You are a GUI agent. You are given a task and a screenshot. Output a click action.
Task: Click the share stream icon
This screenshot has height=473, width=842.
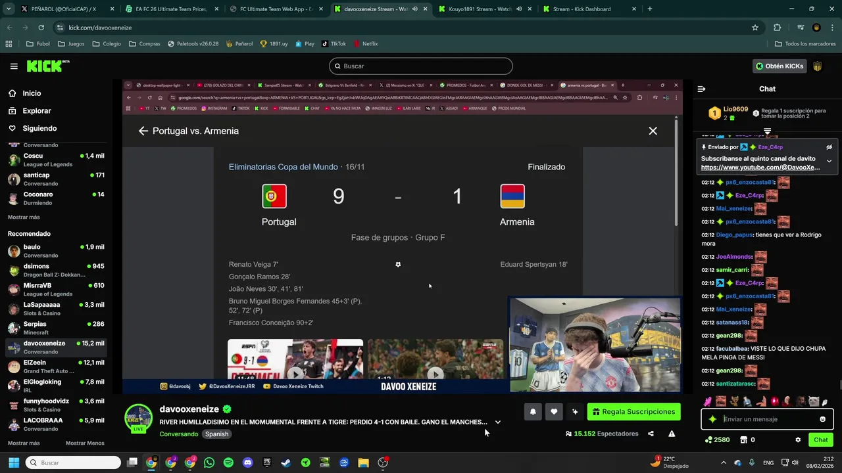click(x=651, y=434)
